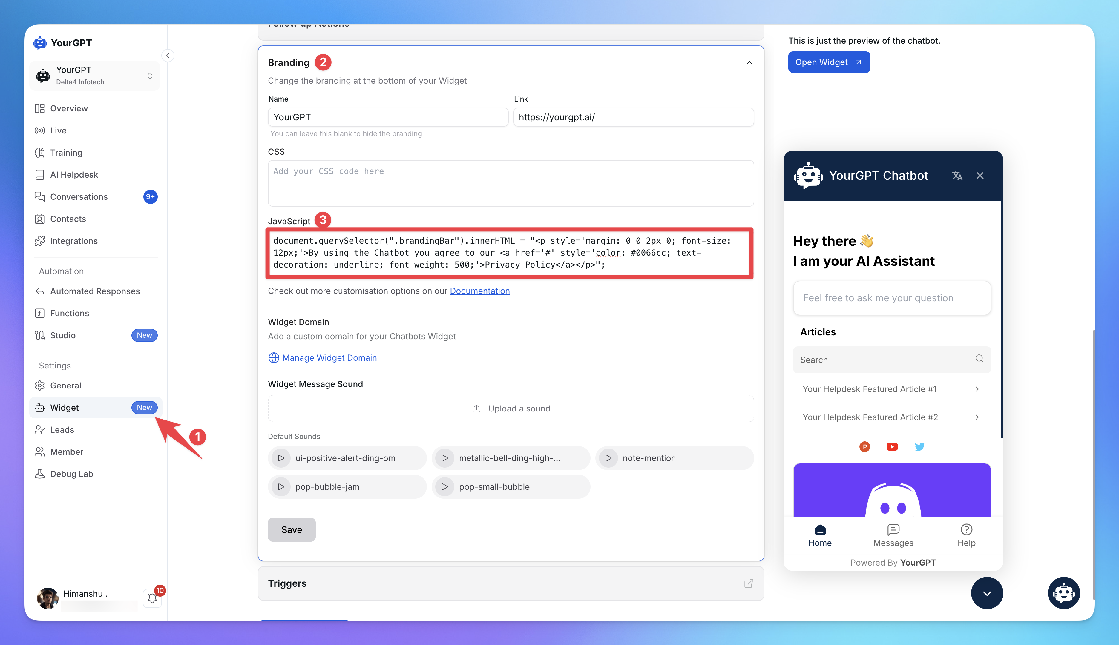Open the YourGPT workspace switcher
1119x645 pixels.
[94, 76]
